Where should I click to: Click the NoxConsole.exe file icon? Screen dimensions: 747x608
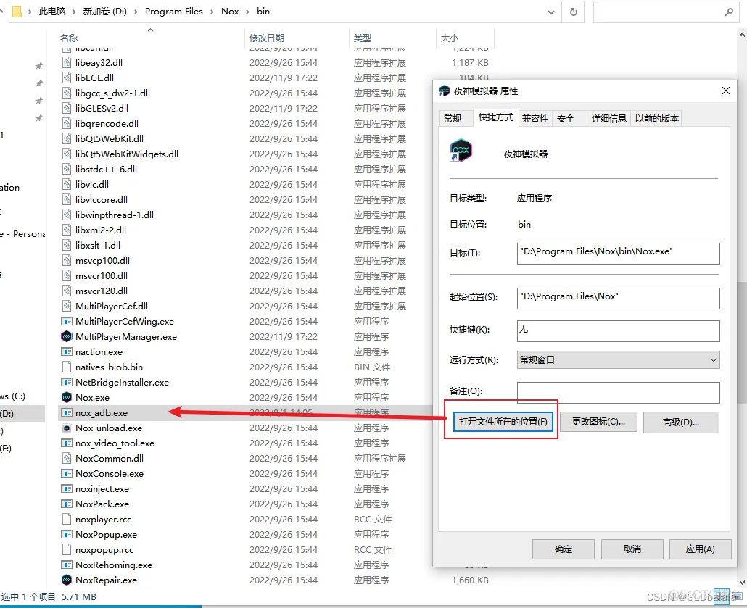pyautogui.click(x=67, y=474)
